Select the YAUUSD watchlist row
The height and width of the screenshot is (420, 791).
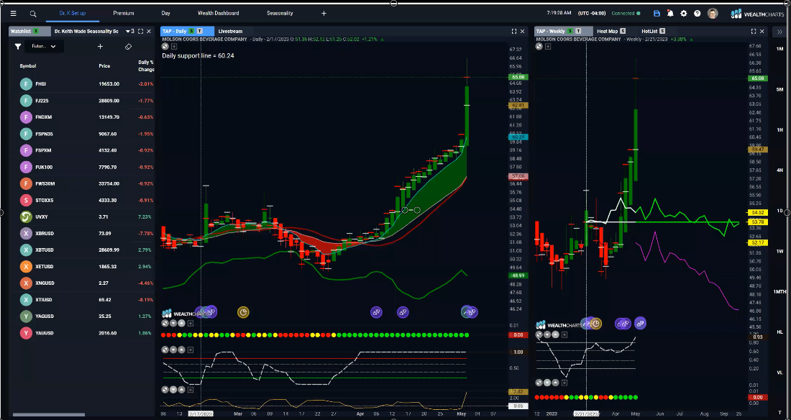coord(82,333)
